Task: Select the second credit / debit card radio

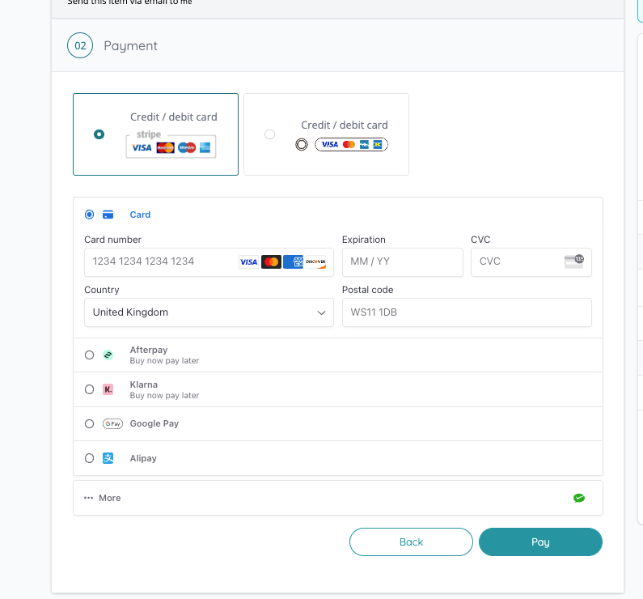Action: [269, 134]
